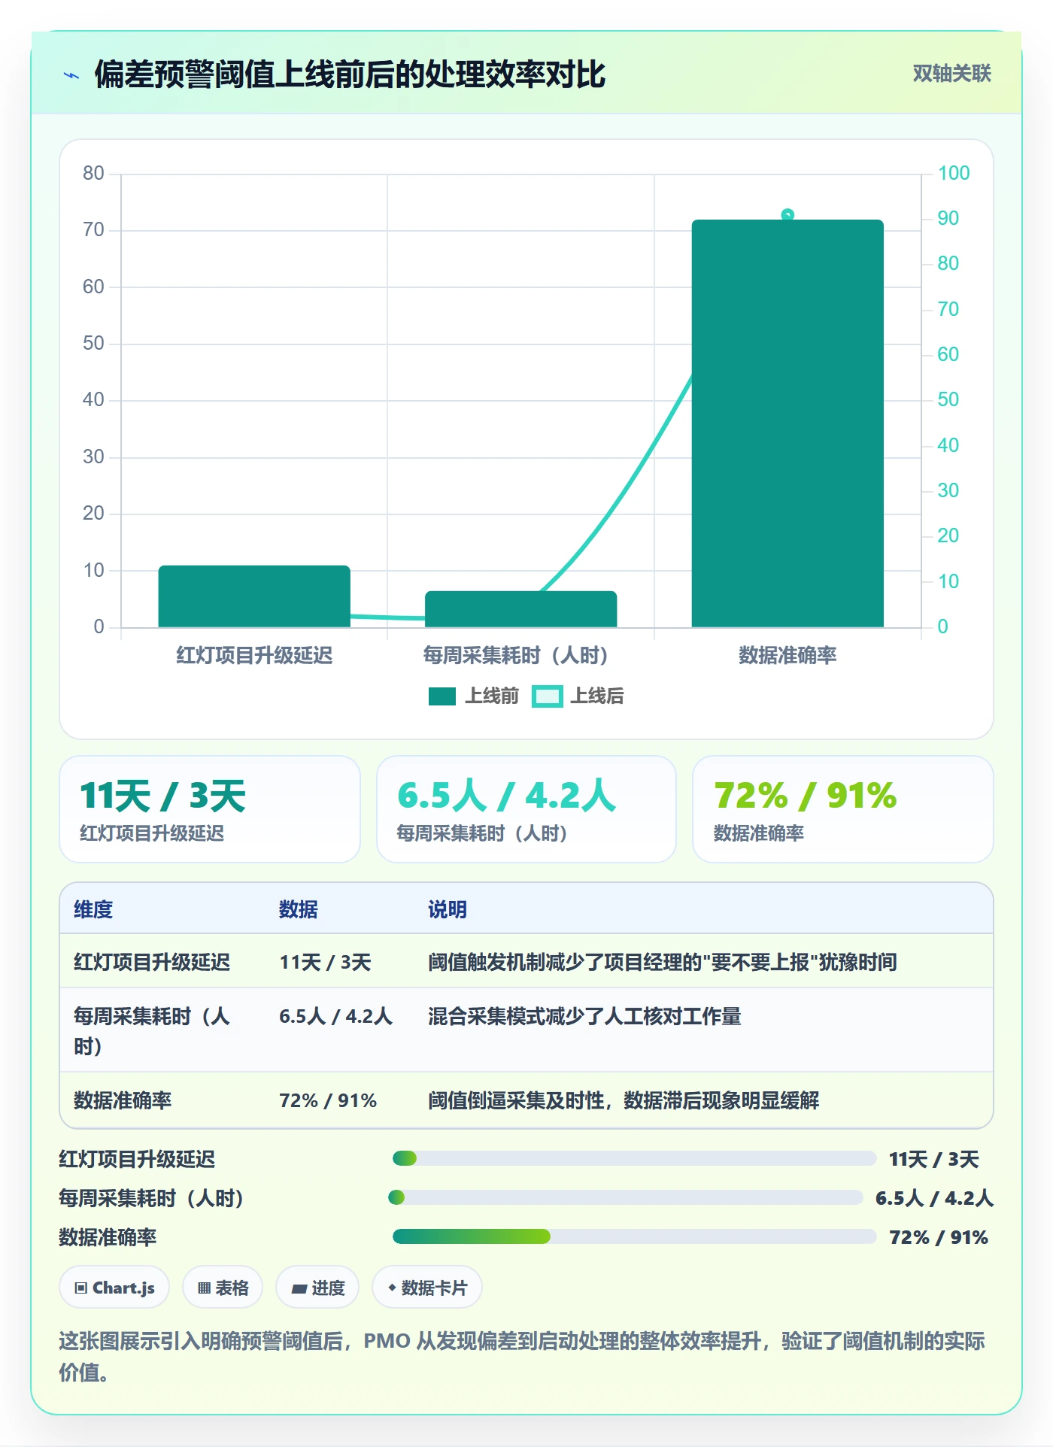The width and height of the screenshot is (1053, 1447).
Task: Click the 数据准确率 progress bar
Action: coord(634,1236)
